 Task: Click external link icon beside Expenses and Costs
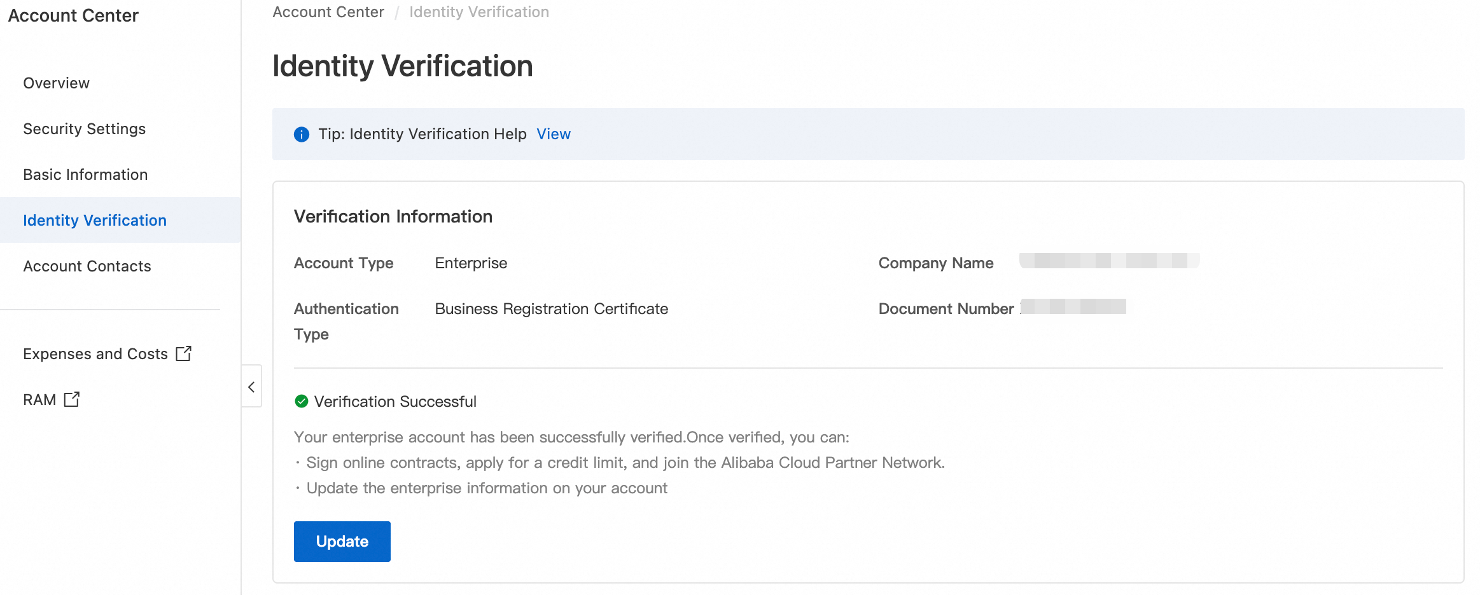tap(183, 353)
